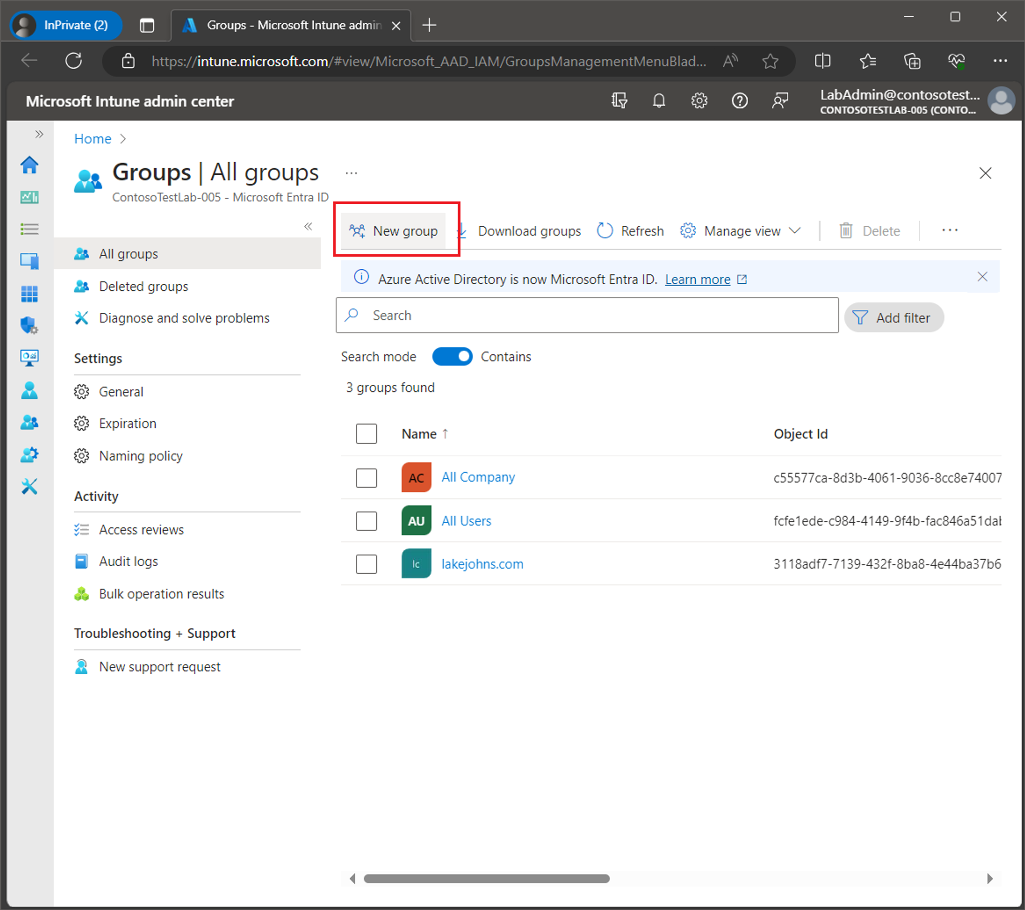Click Download groups button
1025x910 pixels.
[x=519, y=231]
